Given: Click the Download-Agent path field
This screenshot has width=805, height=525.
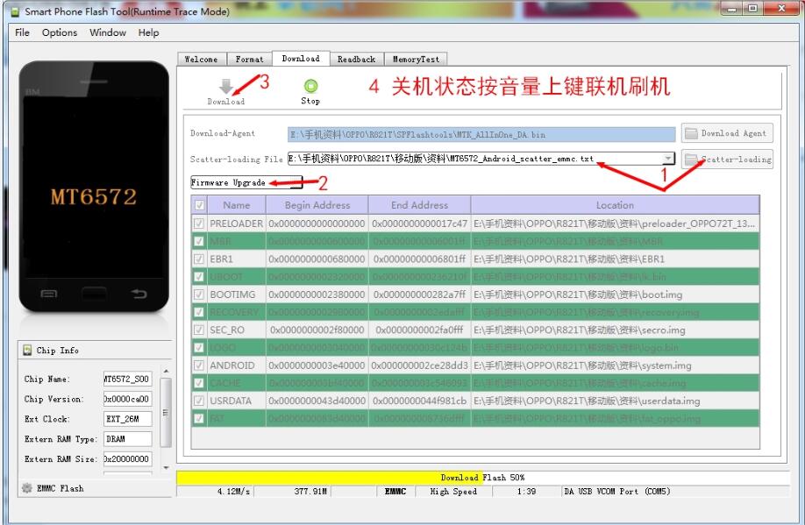Looking at the screenshot, I should (481, 134).
